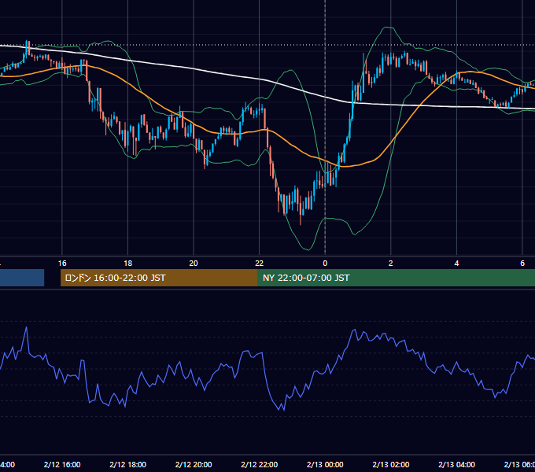Select the 4 hour axis label
This screenshot has height=472, width=535.
coord(456,264)
